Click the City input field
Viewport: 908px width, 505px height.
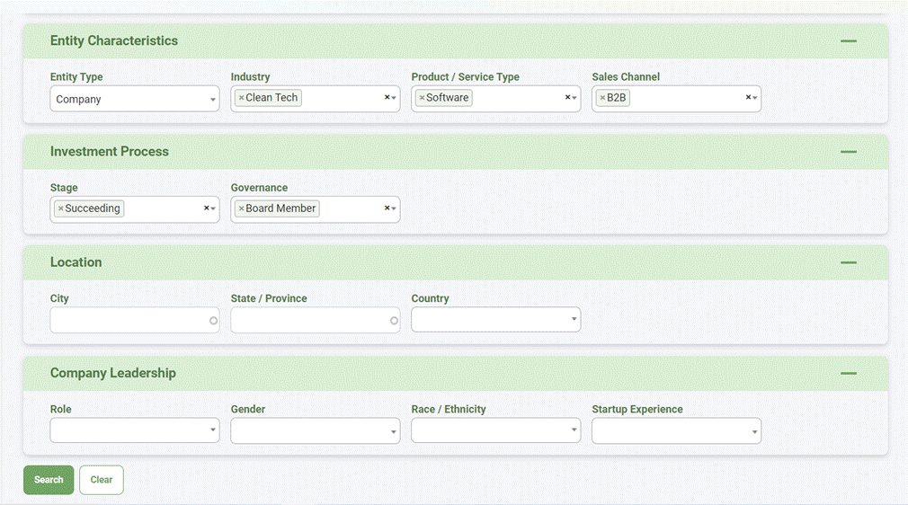[134, 320]
